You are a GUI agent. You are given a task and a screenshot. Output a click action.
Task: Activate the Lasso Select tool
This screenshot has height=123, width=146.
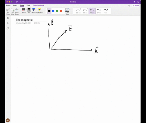[x=12, y=11]
